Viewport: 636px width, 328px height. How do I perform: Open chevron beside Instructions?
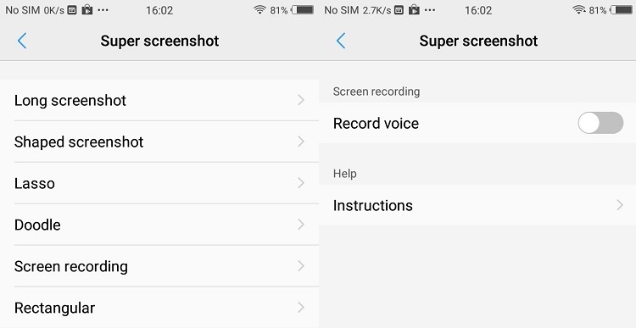point(619,205)
